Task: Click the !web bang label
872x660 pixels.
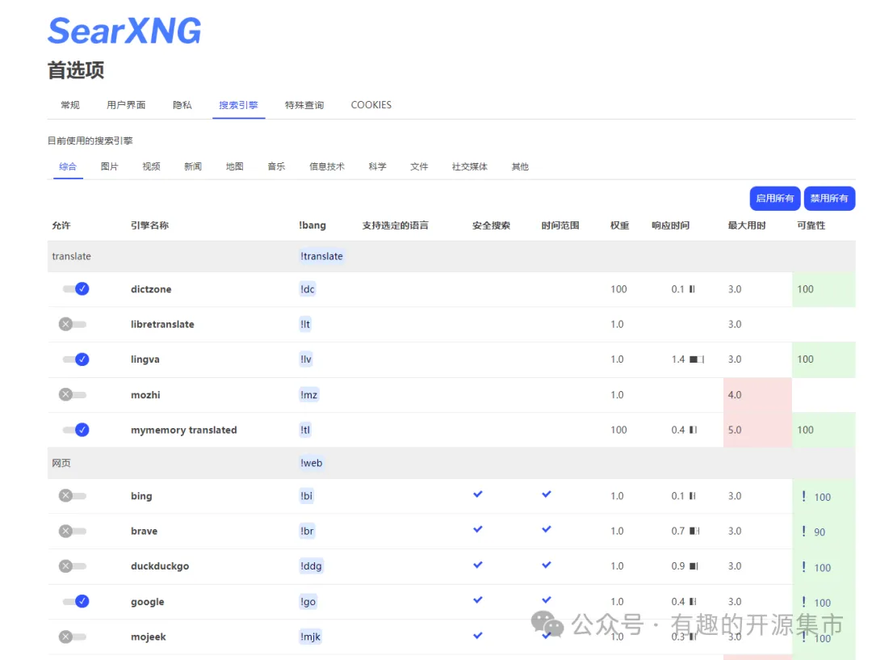Action: tap(312, 463)
